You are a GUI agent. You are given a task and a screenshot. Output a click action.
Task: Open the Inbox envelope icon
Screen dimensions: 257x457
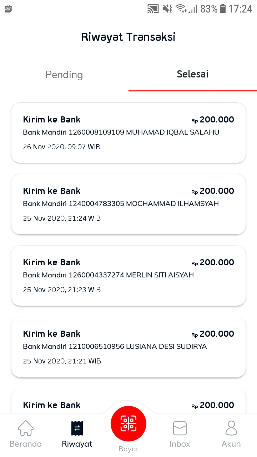(x=180, y=428)
